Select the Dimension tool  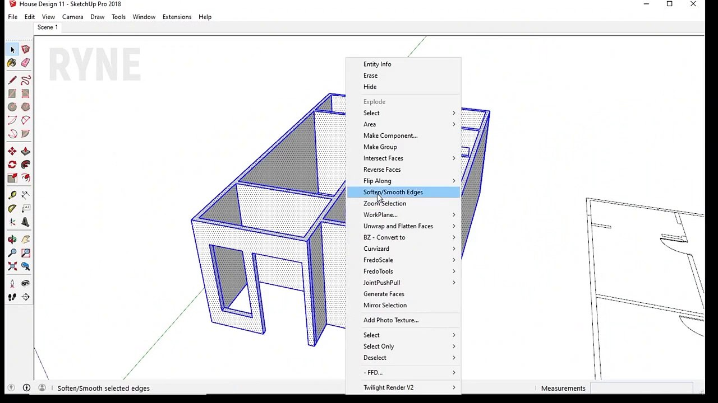[25, 195]
